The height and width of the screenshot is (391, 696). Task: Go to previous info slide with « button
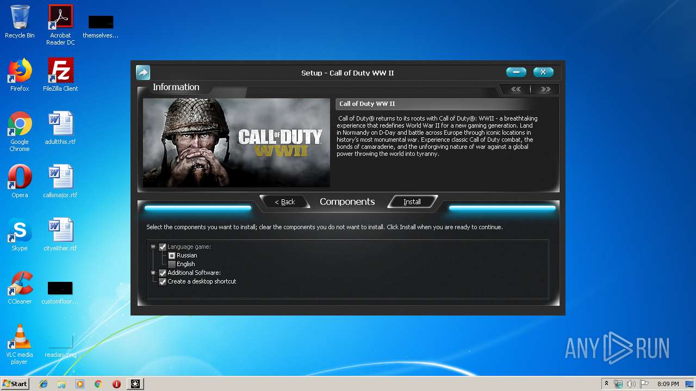pos(516,89)
